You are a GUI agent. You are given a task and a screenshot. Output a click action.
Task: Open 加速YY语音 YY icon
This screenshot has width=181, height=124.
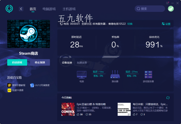9,90
